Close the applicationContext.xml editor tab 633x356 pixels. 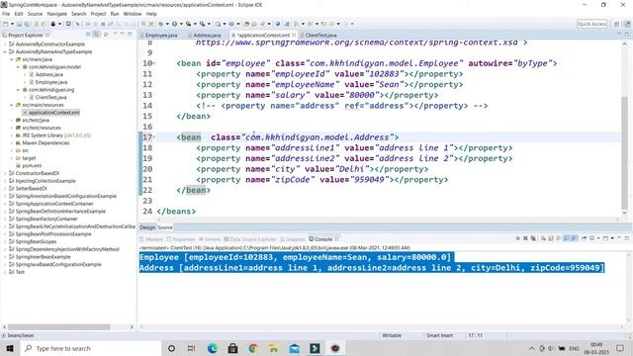[294, 36]
